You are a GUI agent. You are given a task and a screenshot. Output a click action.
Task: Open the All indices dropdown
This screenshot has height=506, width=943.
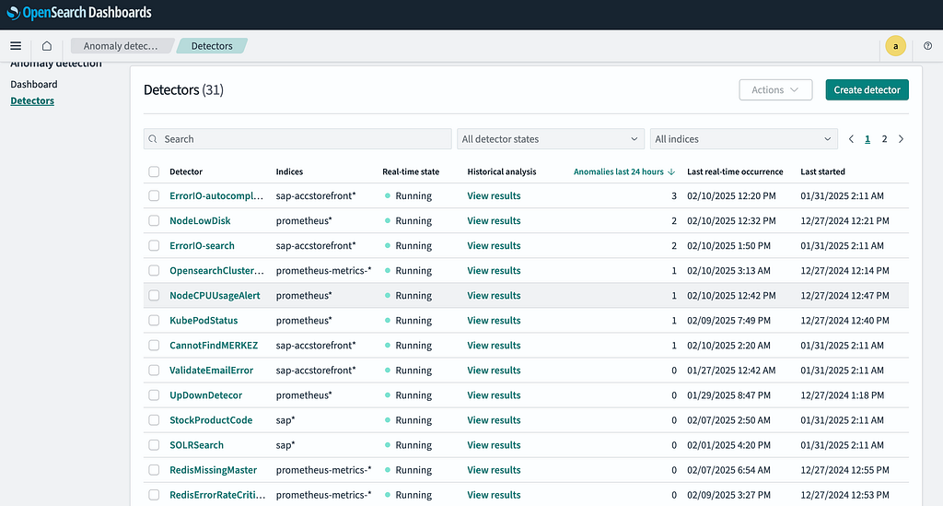click(744, 139)
